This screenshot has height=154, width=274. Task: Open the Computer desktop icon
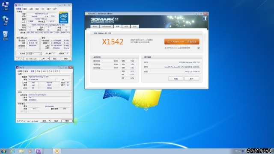pos(5,6)
